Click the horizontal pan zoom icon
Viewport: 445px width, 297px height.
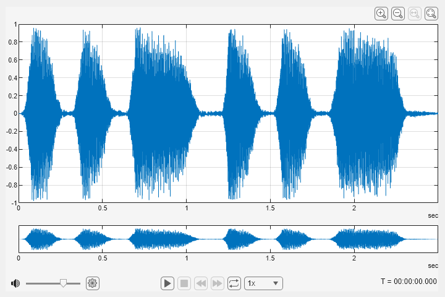pyautogui.click(x=414, y=13)
